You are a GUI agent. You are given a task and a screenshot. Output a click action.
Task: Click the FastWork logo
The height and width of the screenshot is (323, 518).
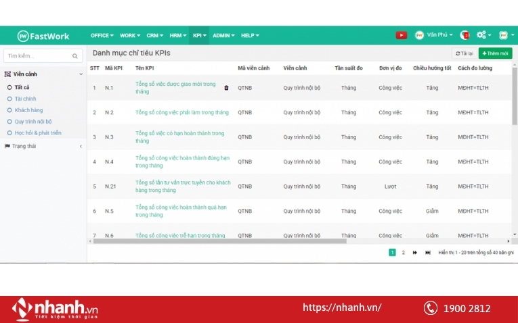pyautogui.click(x=43, y=36)
